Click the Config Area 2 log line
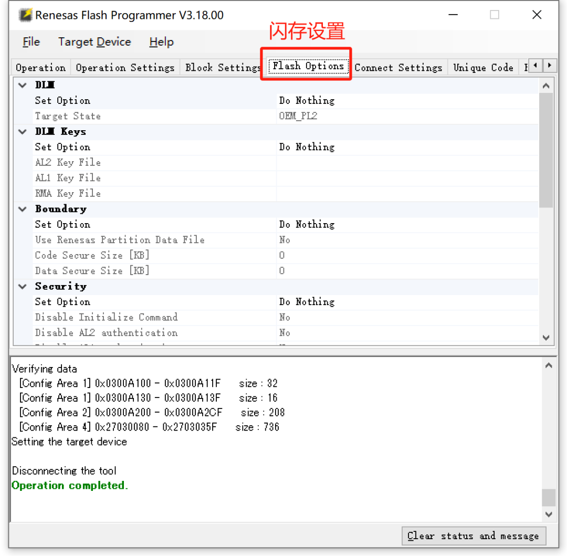Screen dimensions: 567x556 pos(152,413)
